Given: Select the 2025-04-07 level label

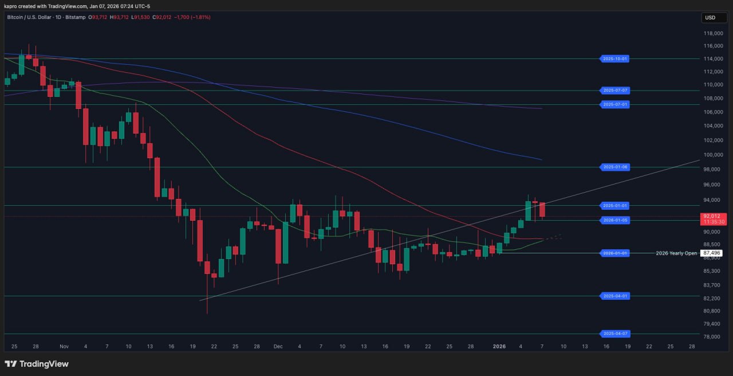Looking at the screenshot, I should point(614,334).
